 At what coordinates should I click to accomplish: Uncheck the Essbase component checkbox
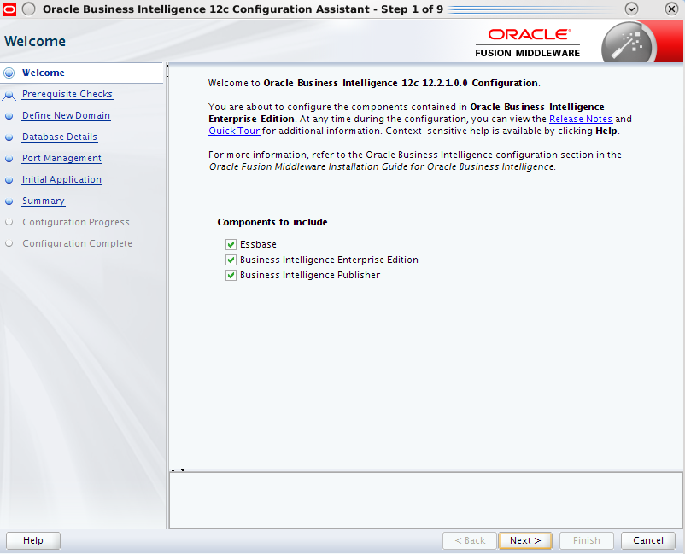(x=231, y=244)
